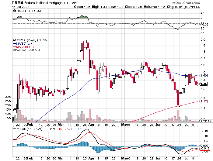Click the 'Jun' label below the price panel
Screen dimensions: 213x161
click(159, 125)
